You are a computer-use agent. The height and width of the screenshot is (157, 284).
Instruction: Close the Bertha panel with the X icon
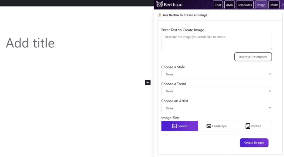[x=282, y=5]
